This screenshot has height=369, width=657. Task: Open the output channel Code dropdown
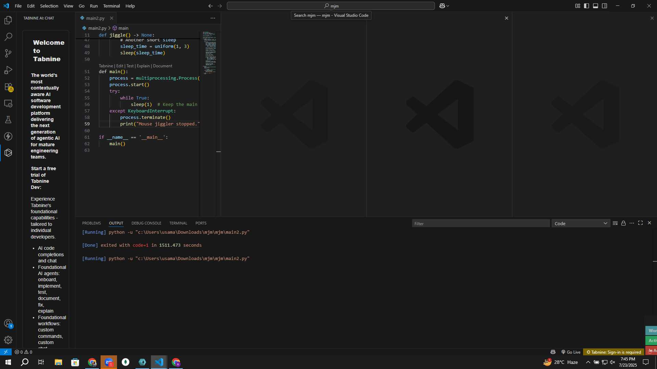point(581,223)
